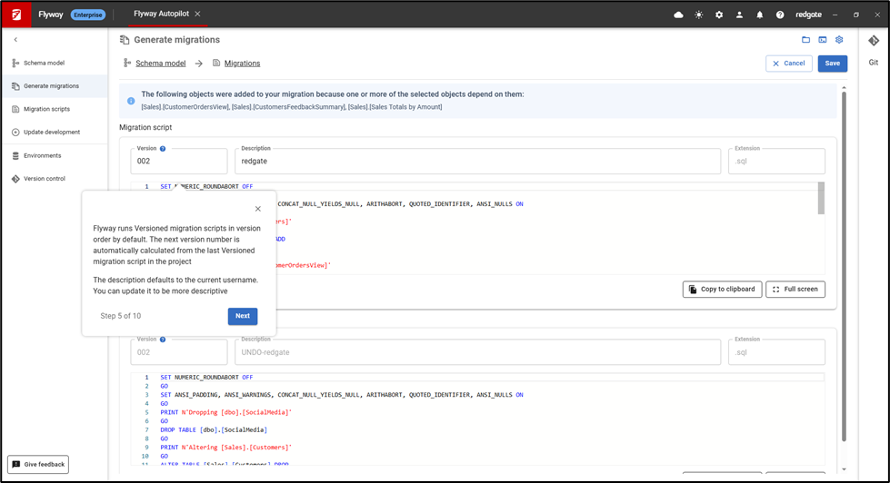Click the undo script Version help icon
Image resolution: width=890 pixels, height=483 pixels.
[163, 340]
